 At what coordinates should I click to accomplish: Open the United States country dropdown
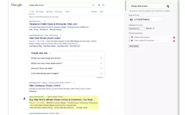pos(146,19)
